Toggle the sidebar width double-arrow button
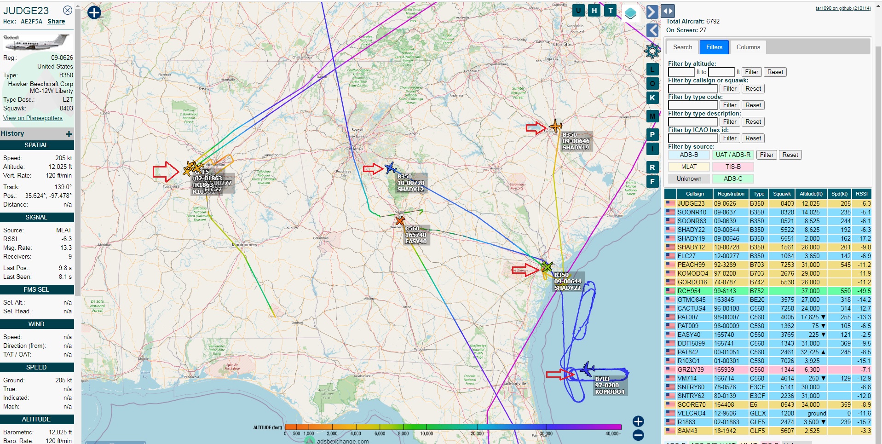 pyautogui.click(x=668, y=11)
